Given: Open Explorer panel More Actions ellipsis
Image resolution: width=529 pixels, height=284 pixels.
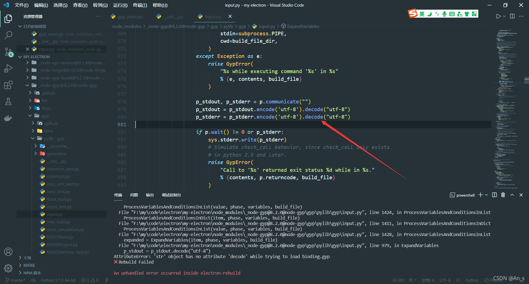Looking at the screenshot, I should click(98, 16).
